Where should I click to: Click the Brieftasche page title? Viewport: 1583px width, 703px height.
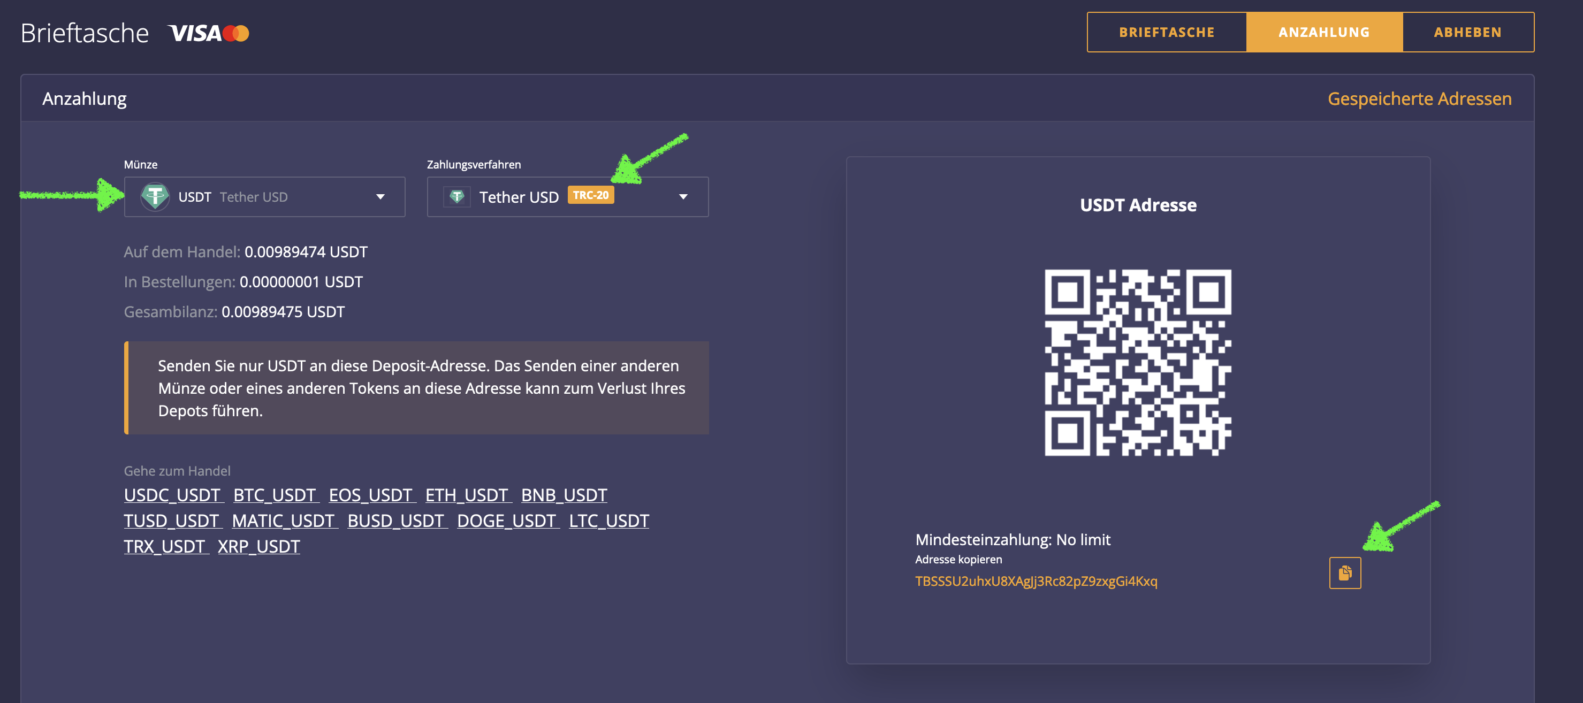click(x=85, y=33)
